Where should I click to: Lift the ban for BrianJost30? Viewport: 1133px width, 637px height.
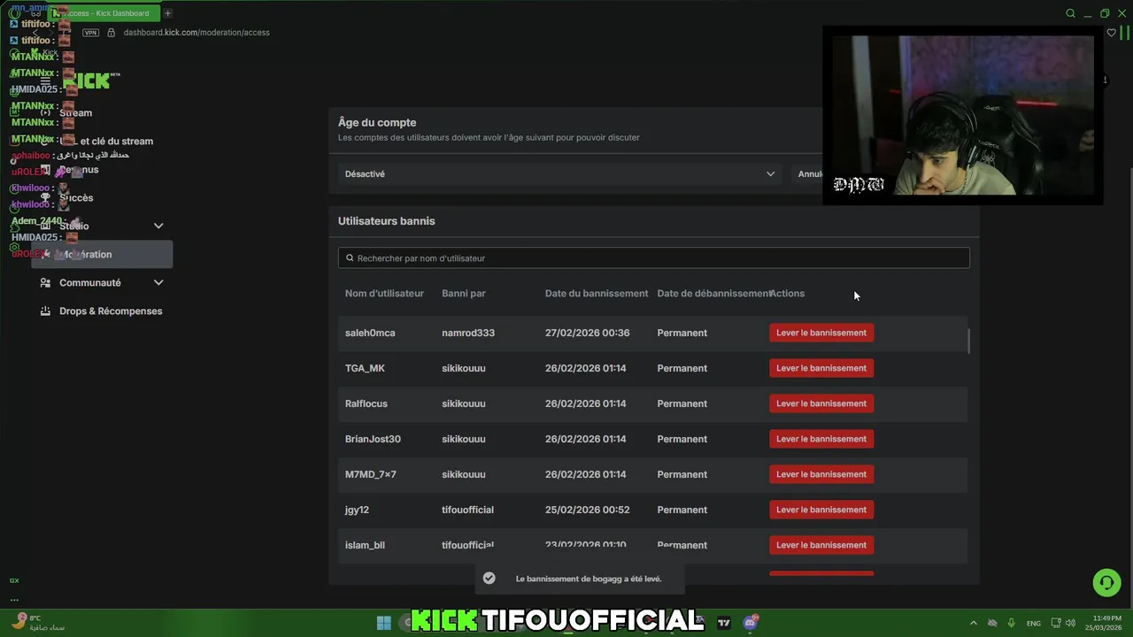(x=821, y=439)
